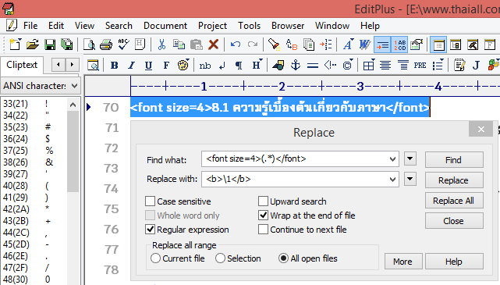Uncheck Regular expression option
This screenshot has width=500, height=285.
pos(151,230)
